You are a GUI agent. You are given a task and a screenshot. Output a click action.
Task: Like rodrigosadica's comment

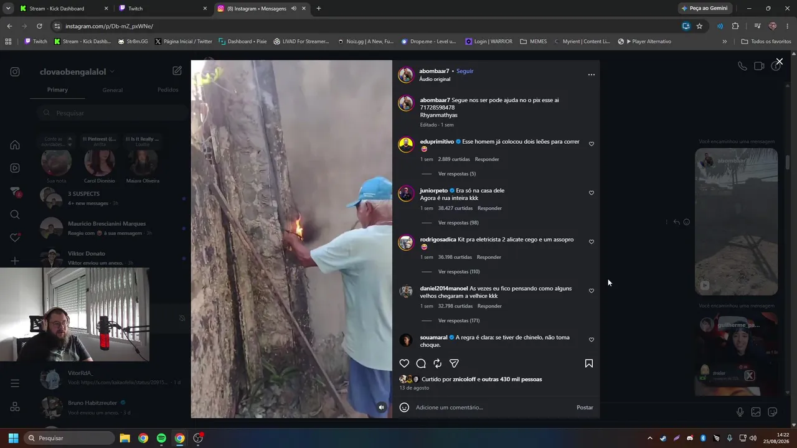point(592,242)
